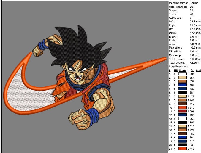Click the 'N#' column header
Viewport: 201px width, 153px height.
pos(176,70)
